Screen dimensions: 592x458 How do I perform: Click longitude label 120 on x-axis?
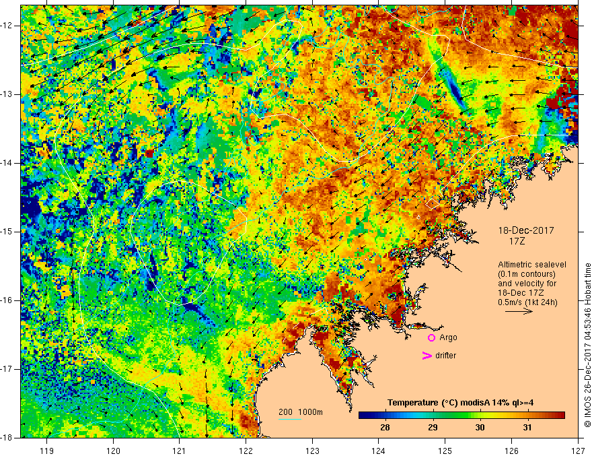[x=113, y=451]
